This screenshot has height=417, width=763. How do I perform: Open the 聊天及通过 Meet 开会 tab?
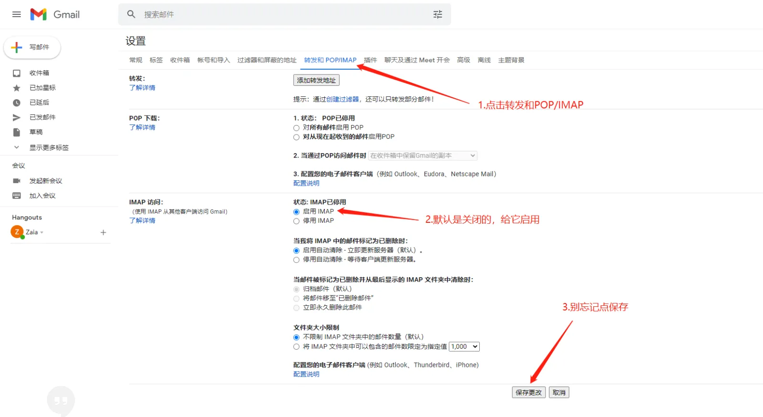click(x=417, y=60)
